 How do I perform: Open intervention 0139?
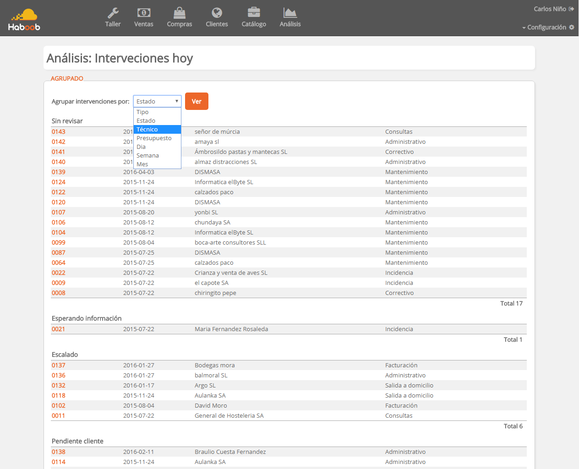tap(59, 172)
